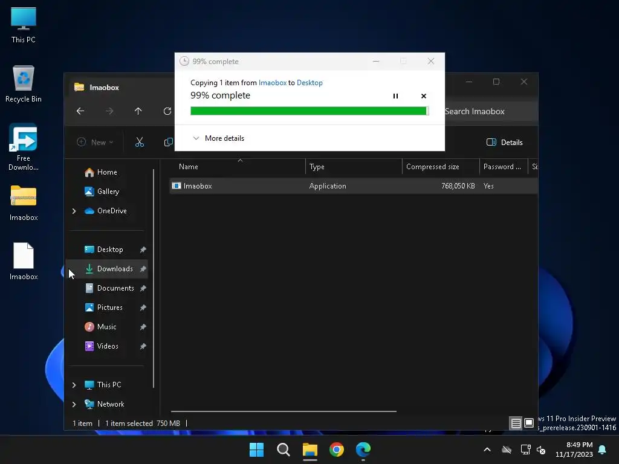Select Network in navigation pane

click(105, 404)
